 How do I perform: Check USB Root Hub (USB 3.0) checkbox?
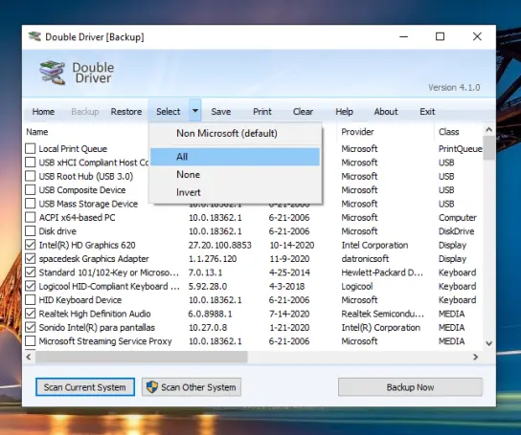31,176
